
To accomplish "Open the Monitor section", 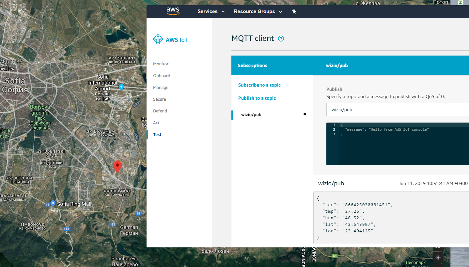I will point(161,64).
